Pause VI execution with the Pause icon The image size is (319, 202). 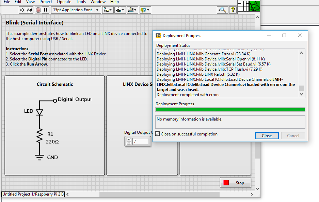coord(45,10)
